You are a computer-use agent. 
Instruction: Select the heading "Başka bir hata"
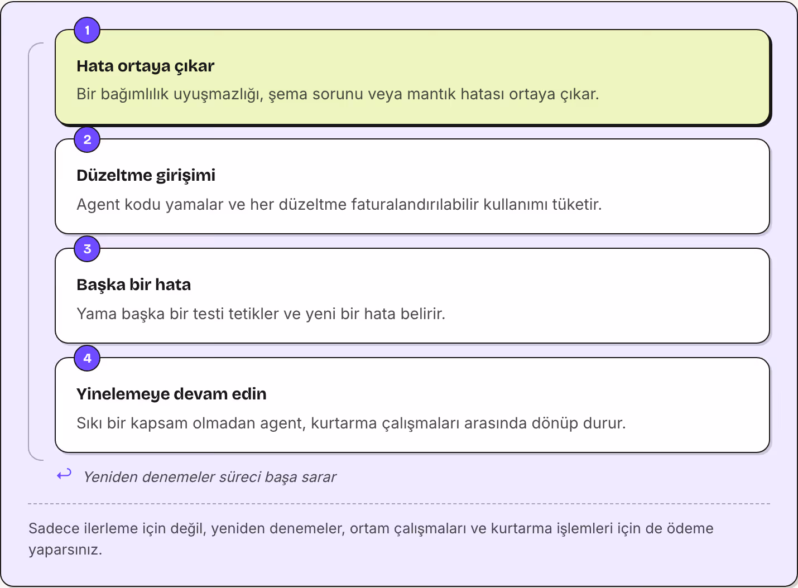point(133,285)
